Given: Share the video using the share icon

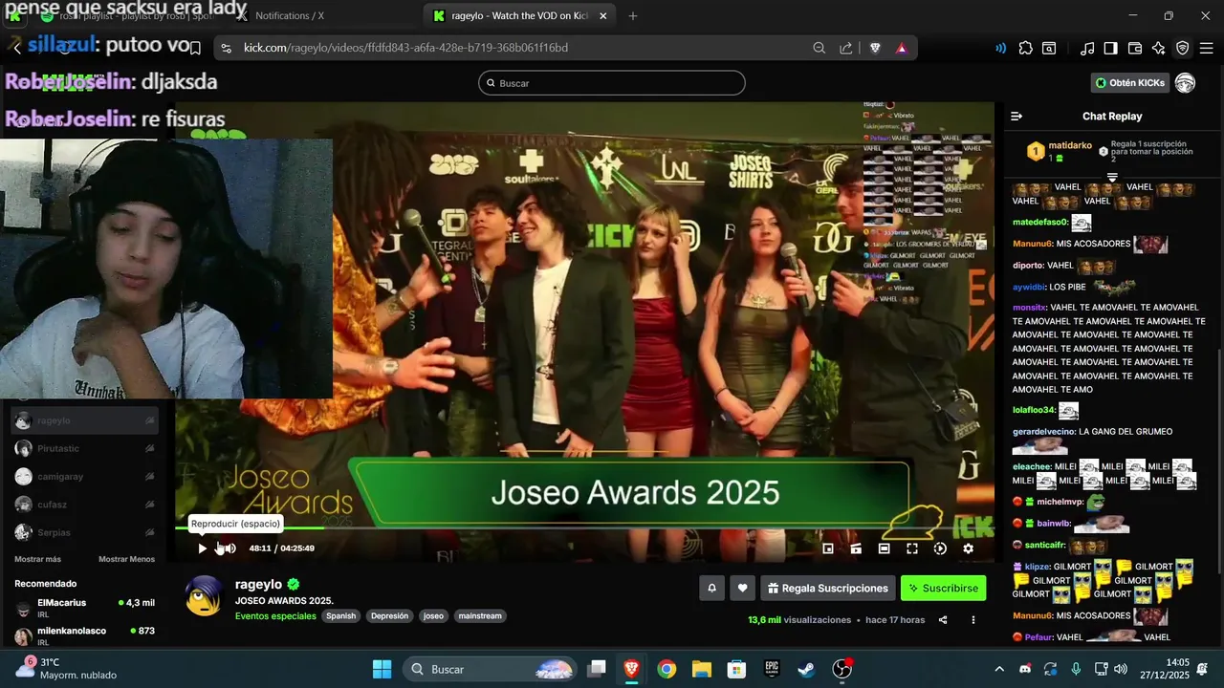Looking at the screenshot, I should [x=943, y=620].
